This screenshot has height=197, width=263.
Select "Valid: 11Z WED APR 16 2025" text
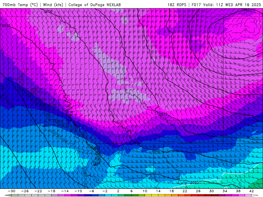point(232,5)
